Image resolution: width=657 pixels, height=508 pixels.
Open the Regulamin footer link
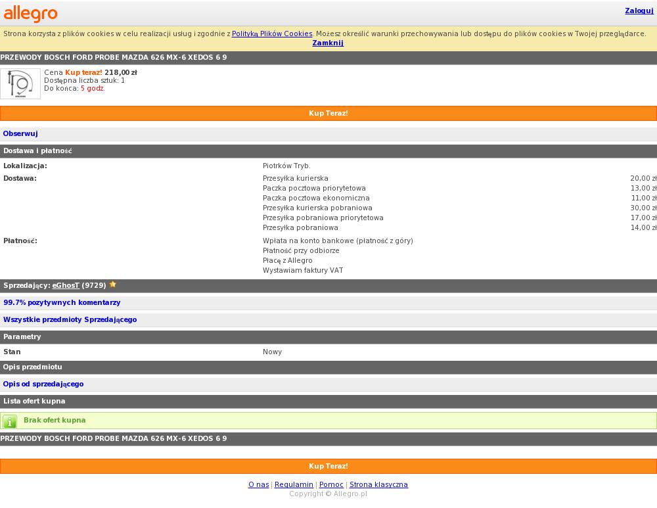tap(294, 484)
